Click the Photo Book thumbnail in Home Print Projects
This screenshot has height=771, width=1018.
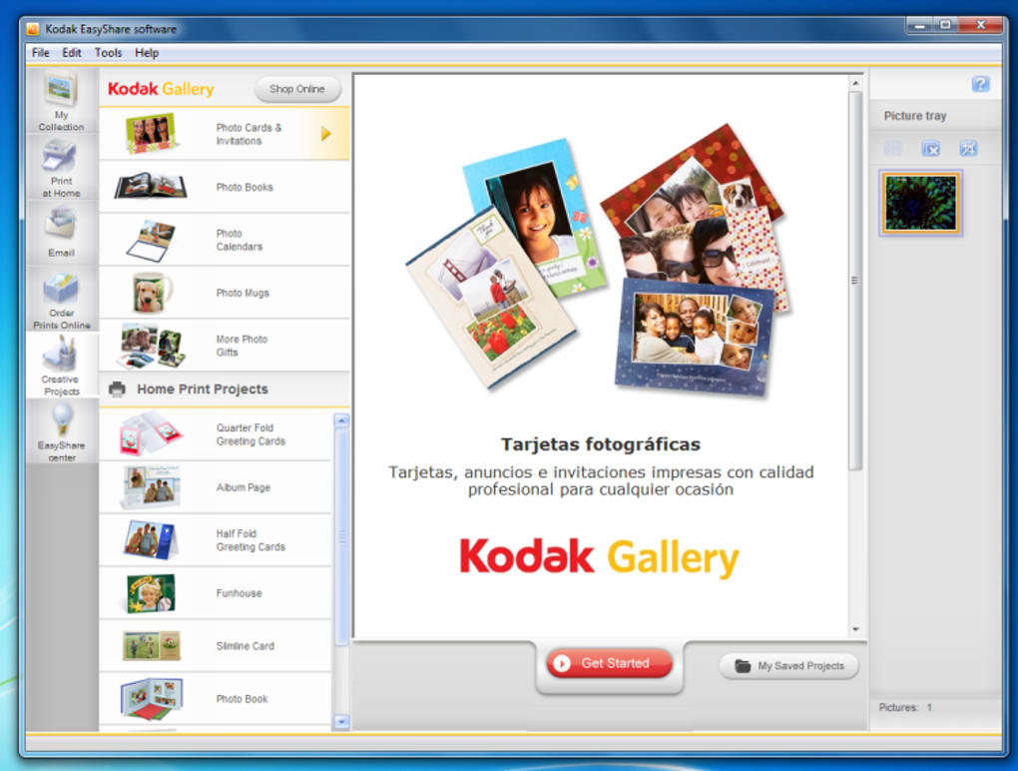pos(152,699)
